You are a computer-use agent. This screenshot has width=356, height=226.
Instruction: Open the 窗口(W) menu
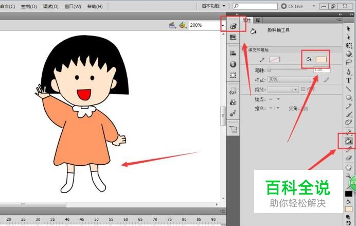73,6
